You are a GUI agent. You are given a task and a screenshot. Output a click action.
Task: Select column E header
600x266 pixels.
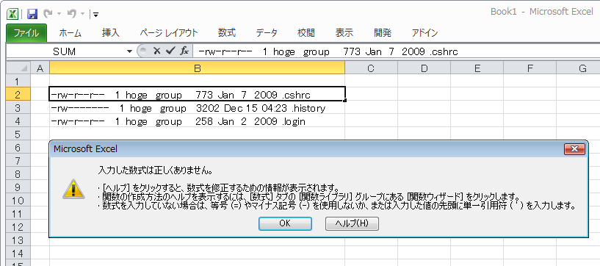tap(477, 68)
